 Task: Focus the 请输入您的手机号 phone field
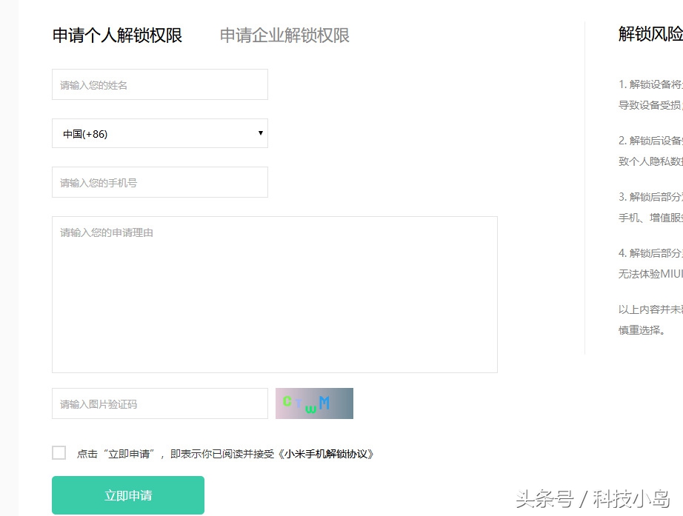159,182
